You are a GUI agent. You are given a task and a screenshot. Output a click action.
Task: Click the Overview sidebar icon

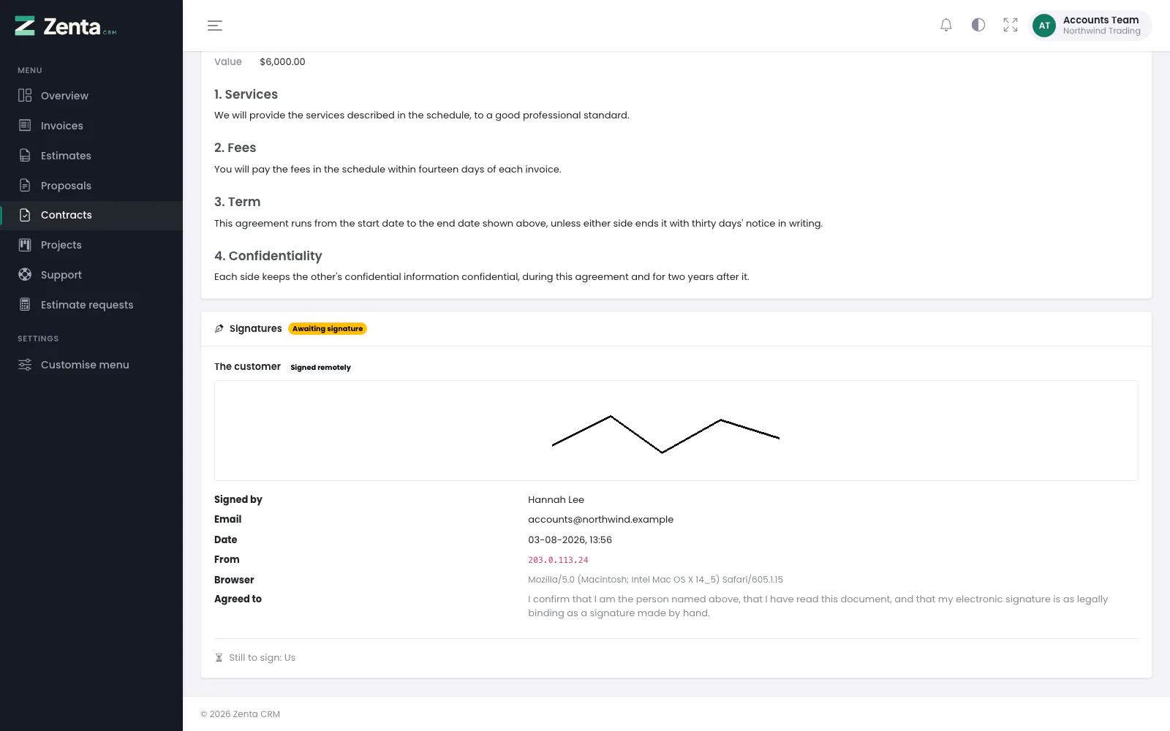[25, 96]
